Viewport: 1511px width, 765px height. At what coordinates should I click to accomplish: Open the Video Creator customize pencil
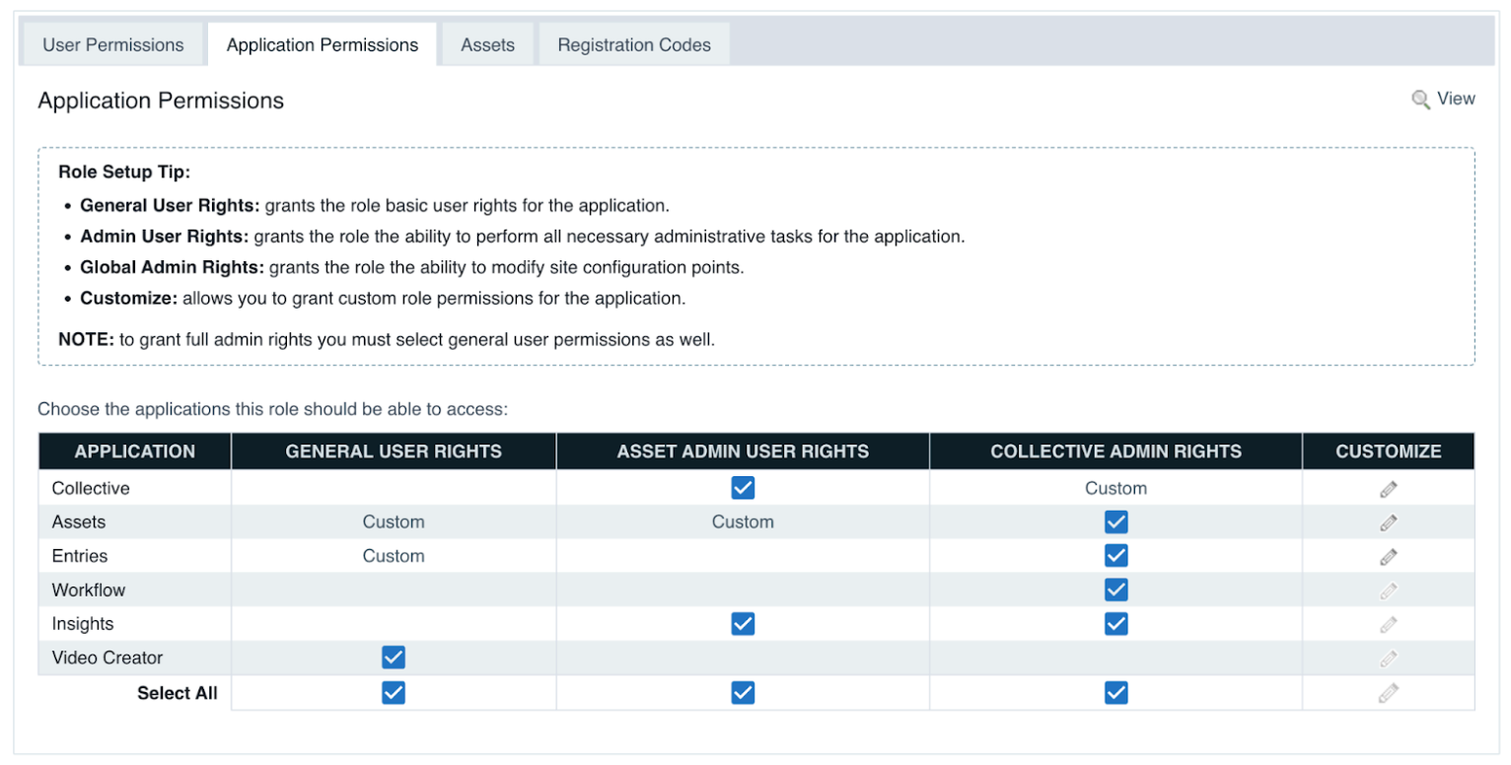coord(1388,658)
